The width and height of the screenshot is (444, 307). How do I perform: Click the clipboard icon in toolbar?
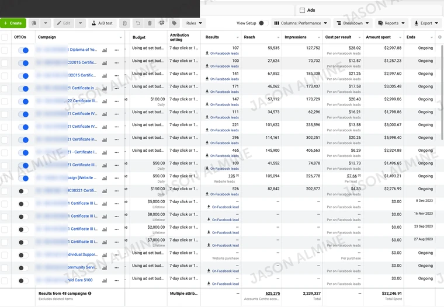tap(124, 23)
